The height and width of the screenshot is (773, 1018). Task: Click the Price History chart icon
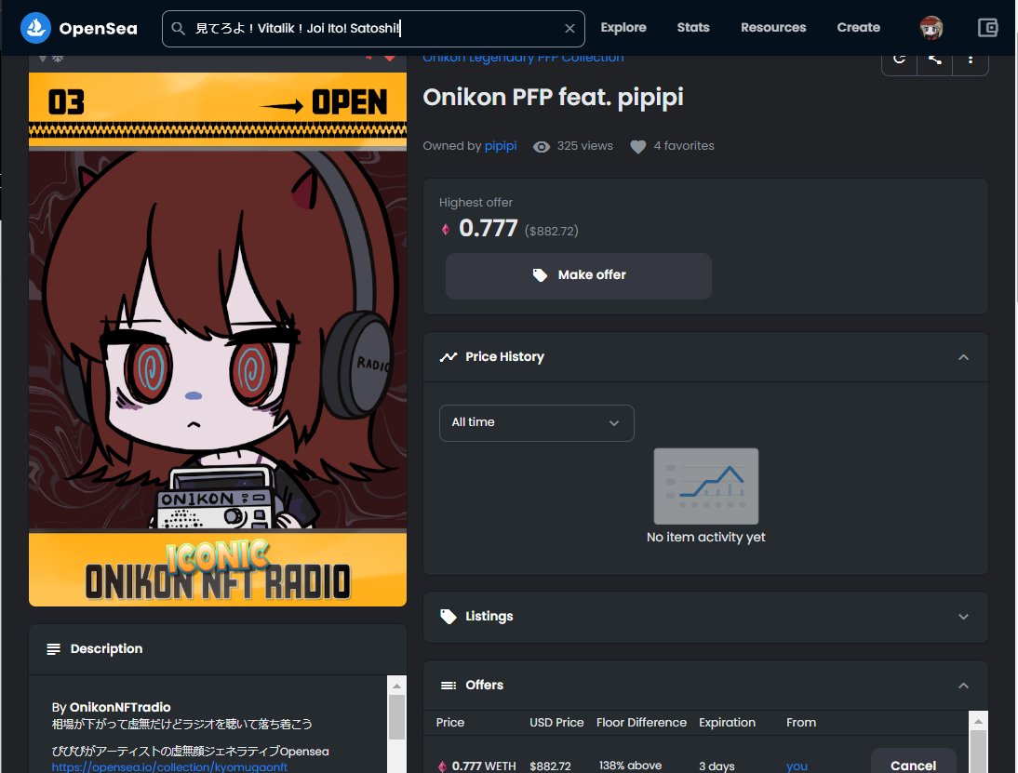[449, 357]
